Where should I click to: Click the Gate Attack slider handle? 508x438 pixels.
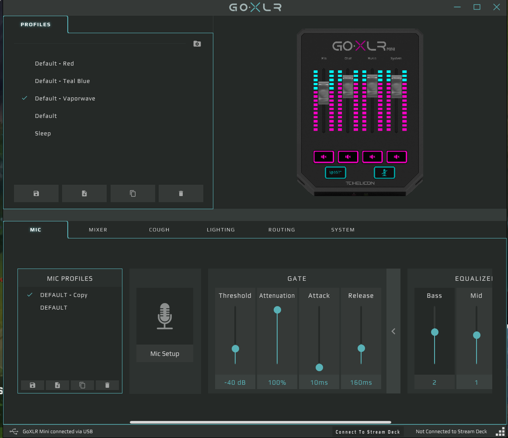click(319, 367)
